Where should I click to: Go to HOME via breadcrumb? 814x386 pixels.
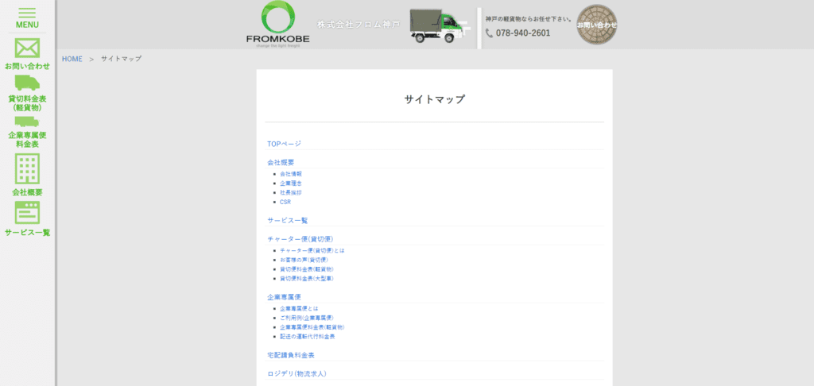[x=72, y=60]
